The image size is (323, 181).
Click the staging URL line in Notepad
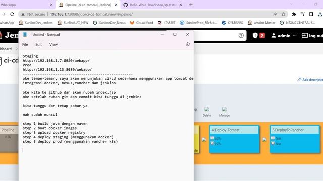tap(56, 61)
